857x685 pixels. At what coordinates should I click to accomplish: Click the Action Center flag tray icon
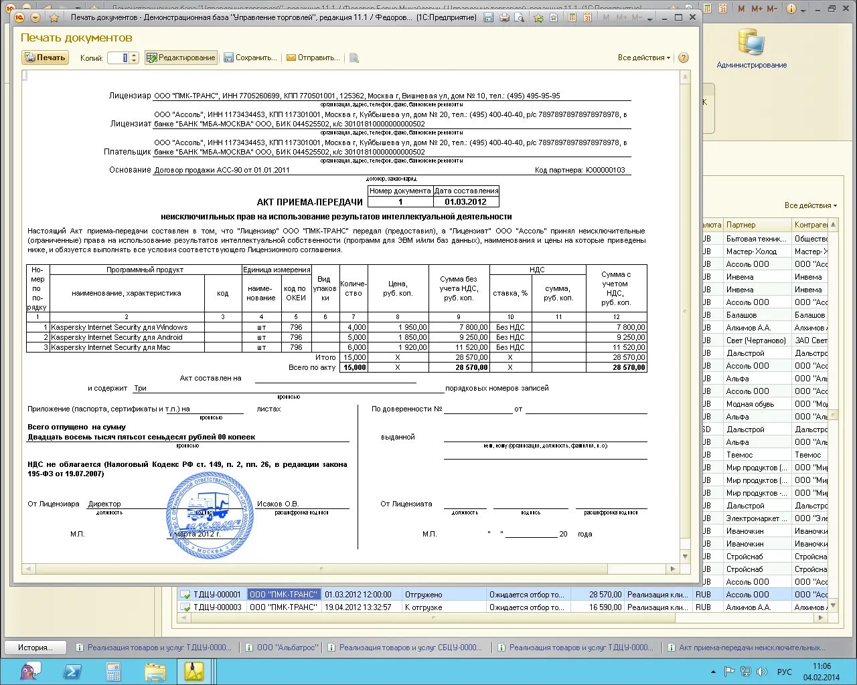pos(730,672)
